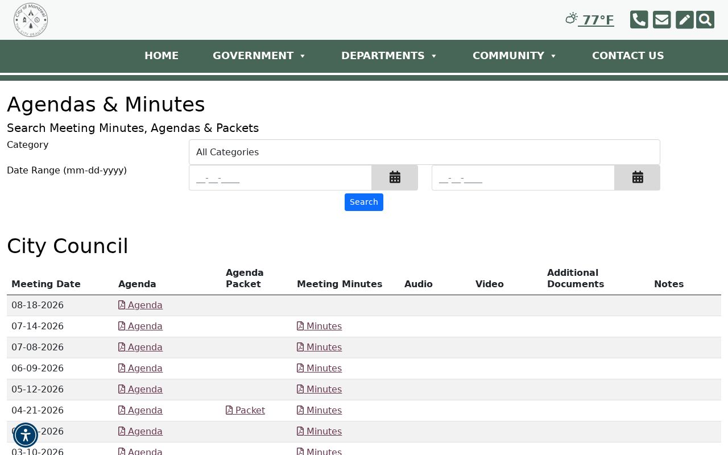Go to the Home menu item
Image resolution: width=728 pixels, height=455 pixels.
coord(162,56)
